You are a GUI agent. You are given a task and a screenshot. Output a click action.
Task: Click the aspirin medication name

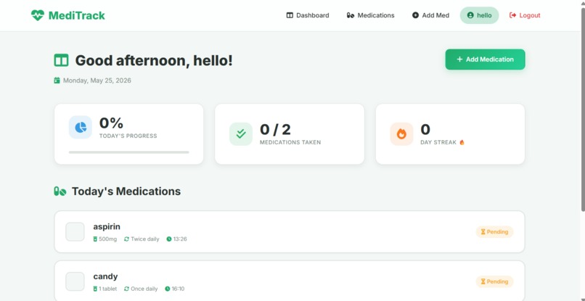(107, 227)
